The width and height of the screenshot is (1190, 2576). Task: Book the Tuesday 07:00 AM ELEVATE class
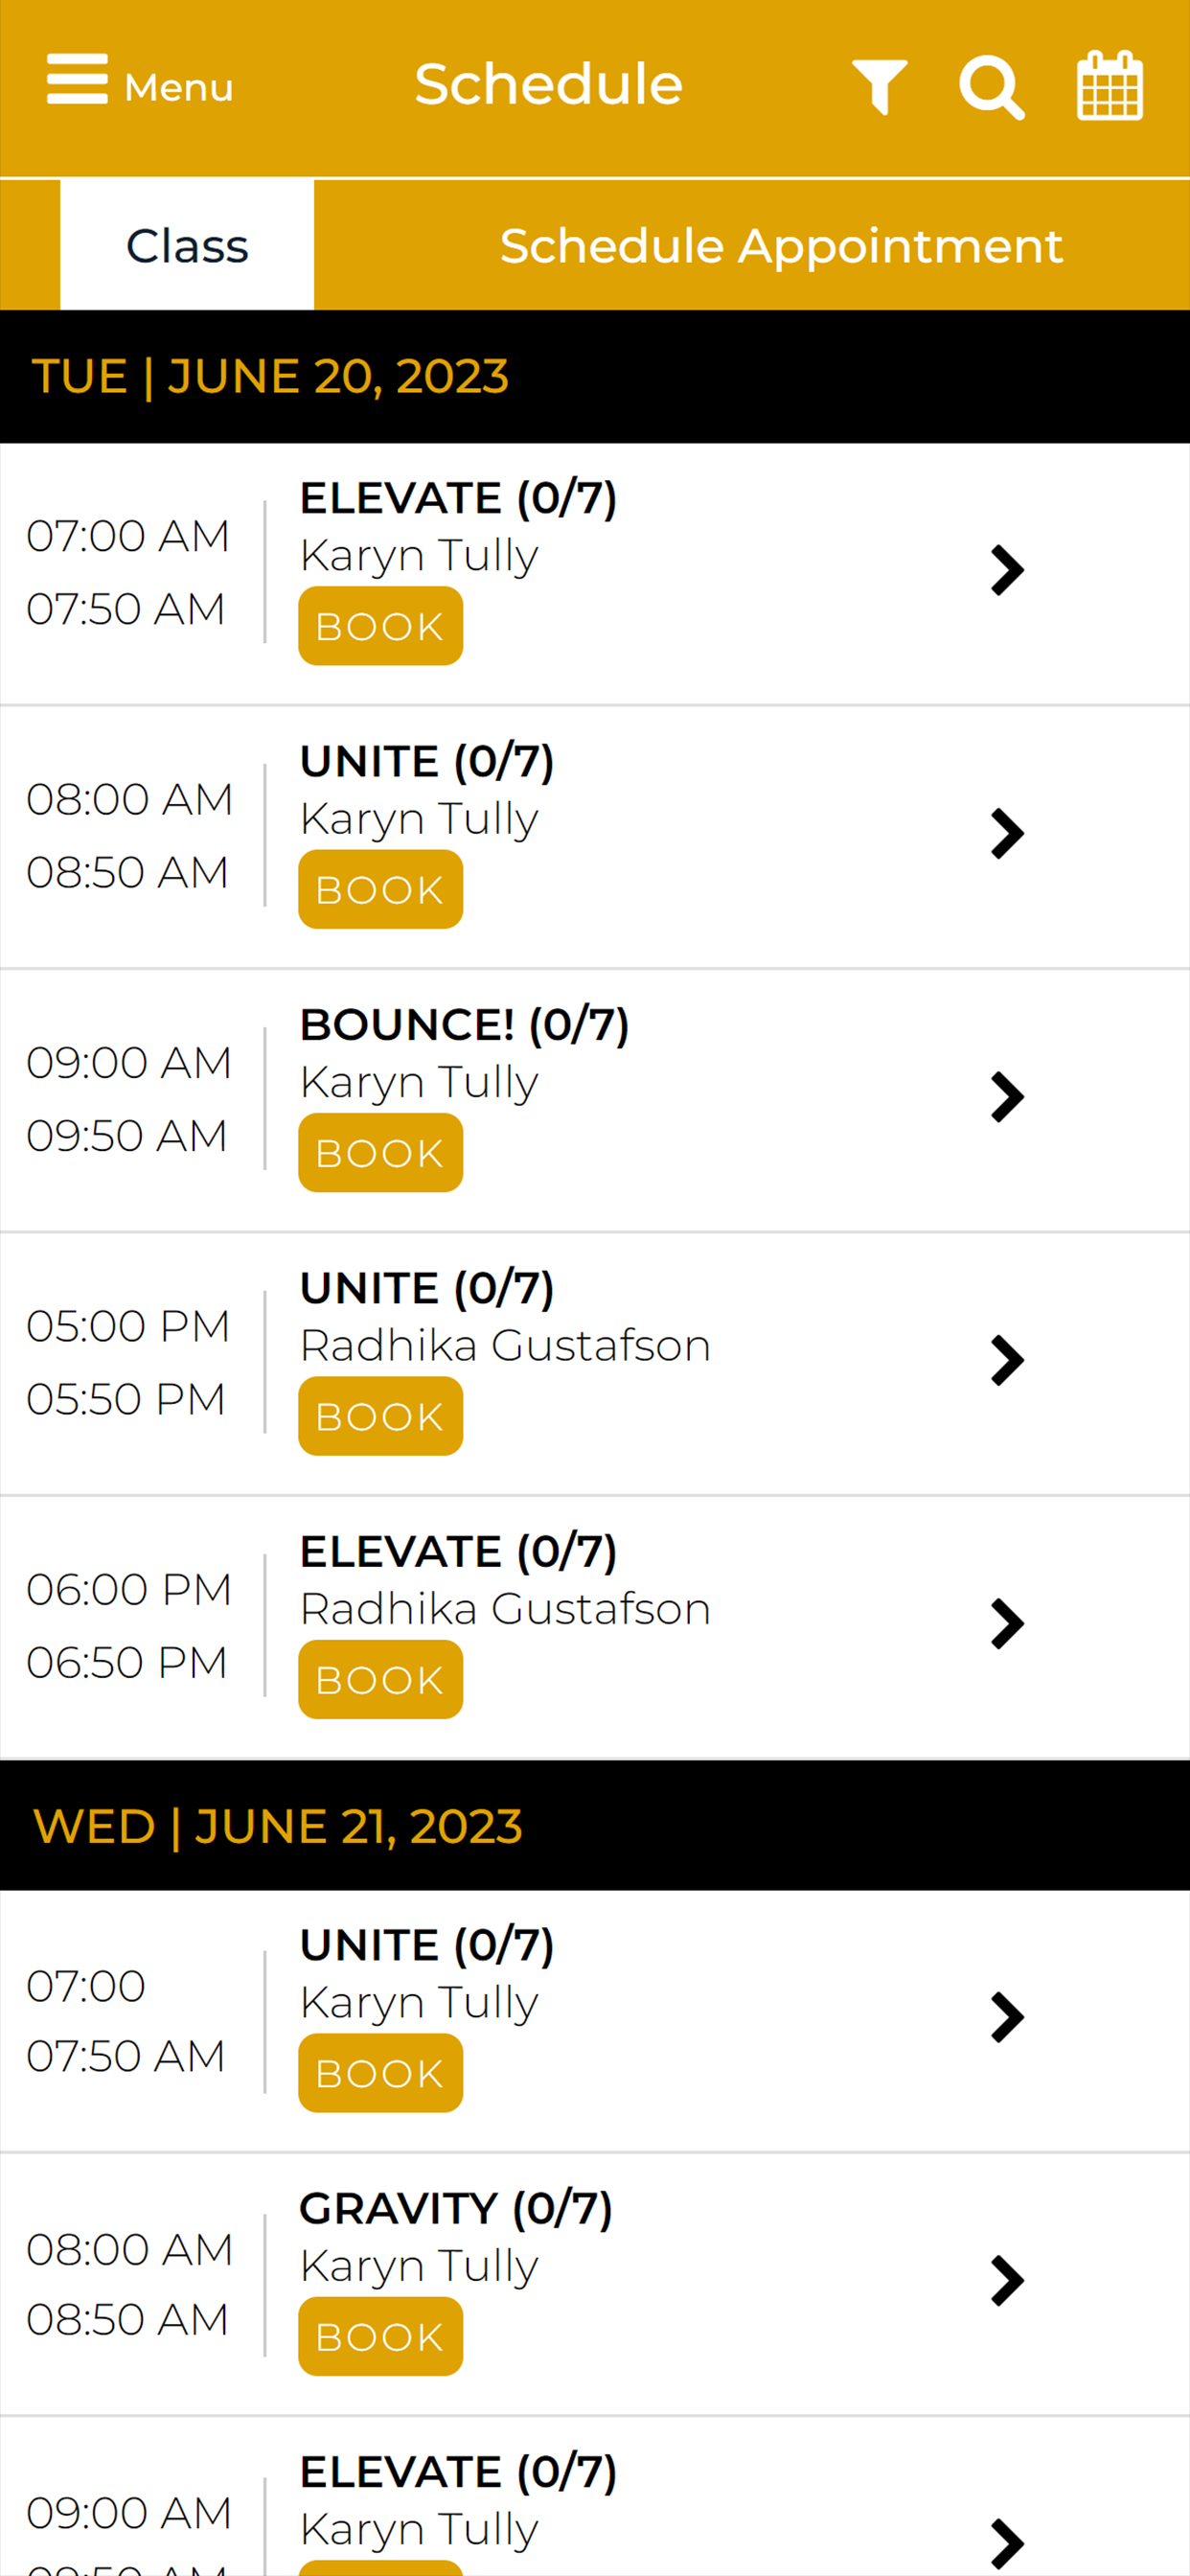pos(380,626)
